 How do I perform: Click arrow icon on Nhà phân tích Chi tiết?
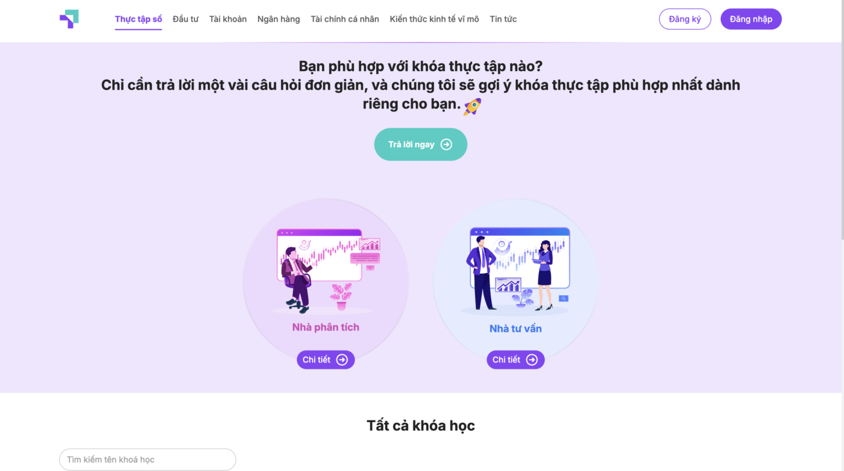tap(342, 360)
